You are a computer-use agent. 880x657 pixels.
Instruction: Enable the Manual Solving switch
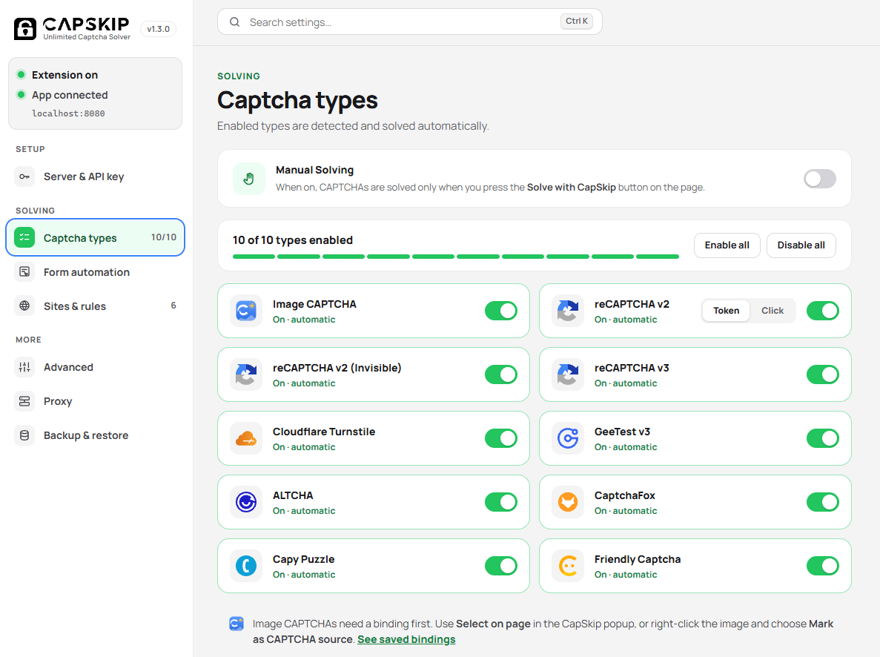(820, 179)
